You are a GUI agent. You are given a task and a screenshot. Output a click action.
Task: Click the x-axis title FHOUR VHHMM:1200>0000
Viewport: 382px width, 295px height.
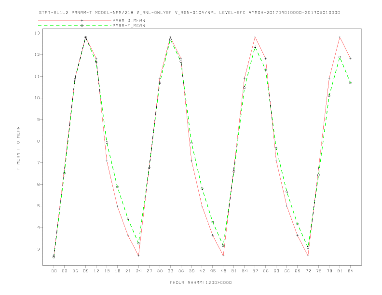pos(201,282)
